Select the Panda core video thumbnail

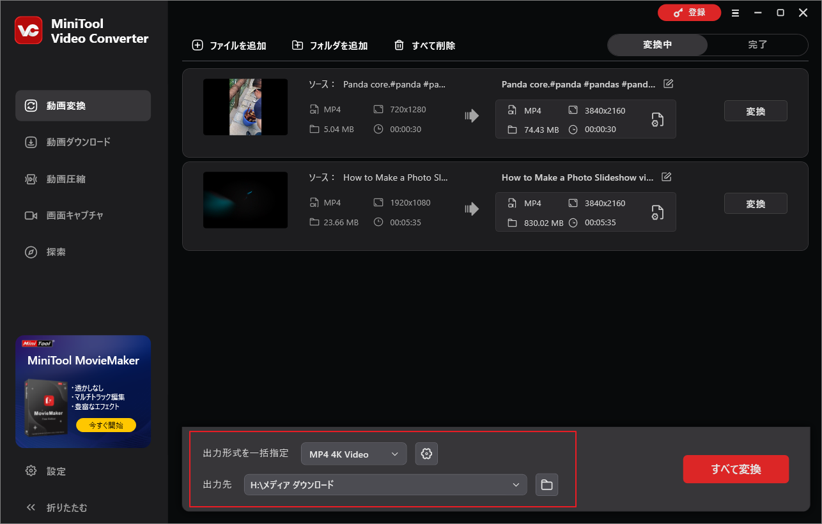[x=245, y=107]
